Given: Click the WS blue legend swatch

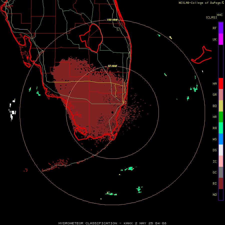Looking at the screenshot, I should click(x=221, y=139).
